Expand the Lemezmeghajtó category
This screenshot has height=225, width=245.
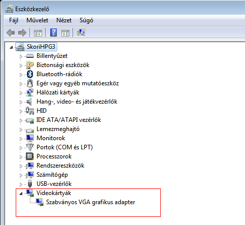coord(21,130)
